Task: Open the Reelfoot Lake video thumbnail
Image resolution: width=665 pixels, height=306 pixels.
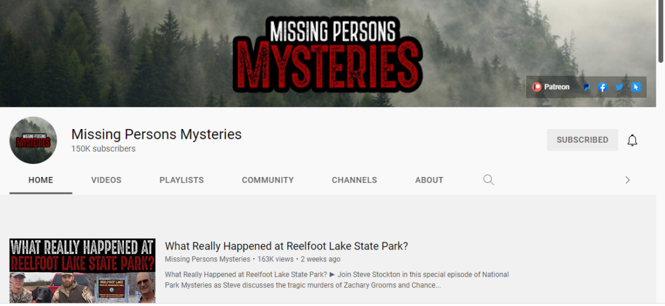Action: [82, 271]
